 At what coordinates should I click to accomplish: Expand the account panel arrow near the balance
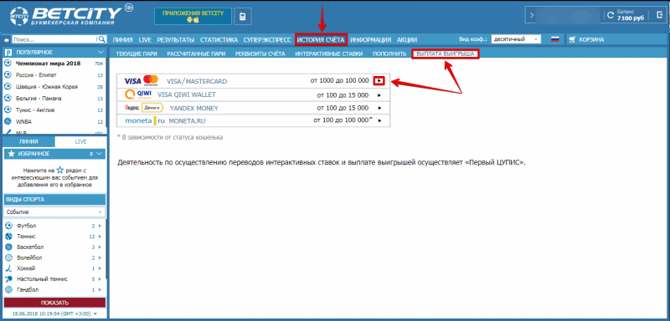(x=532, y=16)
